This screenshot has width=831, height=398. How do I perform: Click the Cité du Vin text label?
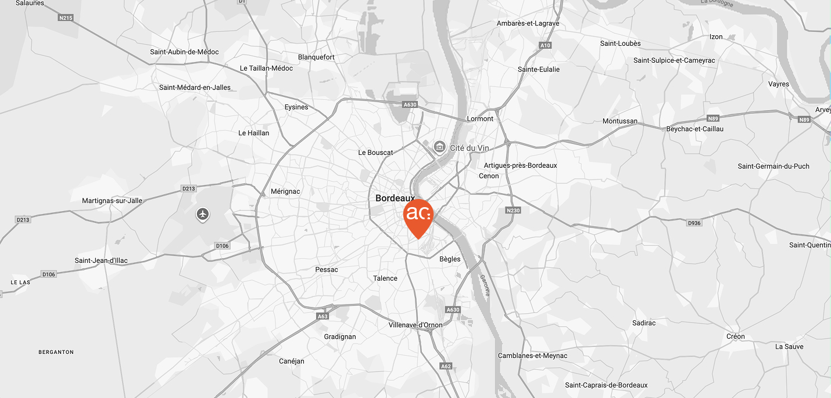click(x=470, y=148)
